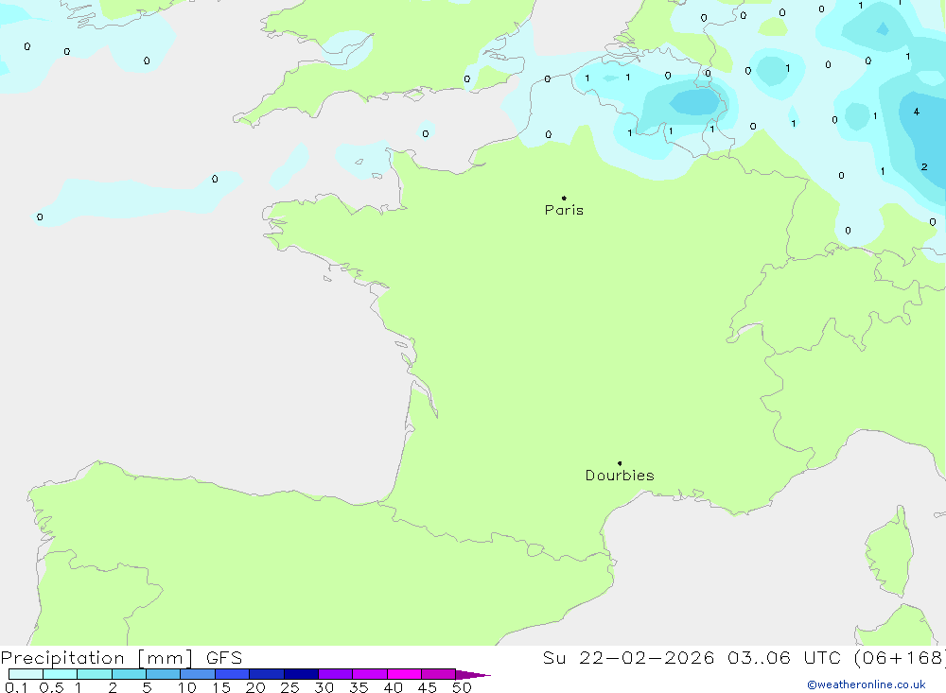Open the weatheronline.co.uk copyright link

click(x=867, y=684)
